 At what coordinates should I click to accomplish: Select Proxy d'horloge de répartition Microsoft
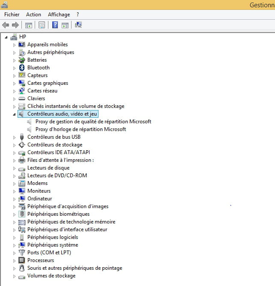pos(81,129)
